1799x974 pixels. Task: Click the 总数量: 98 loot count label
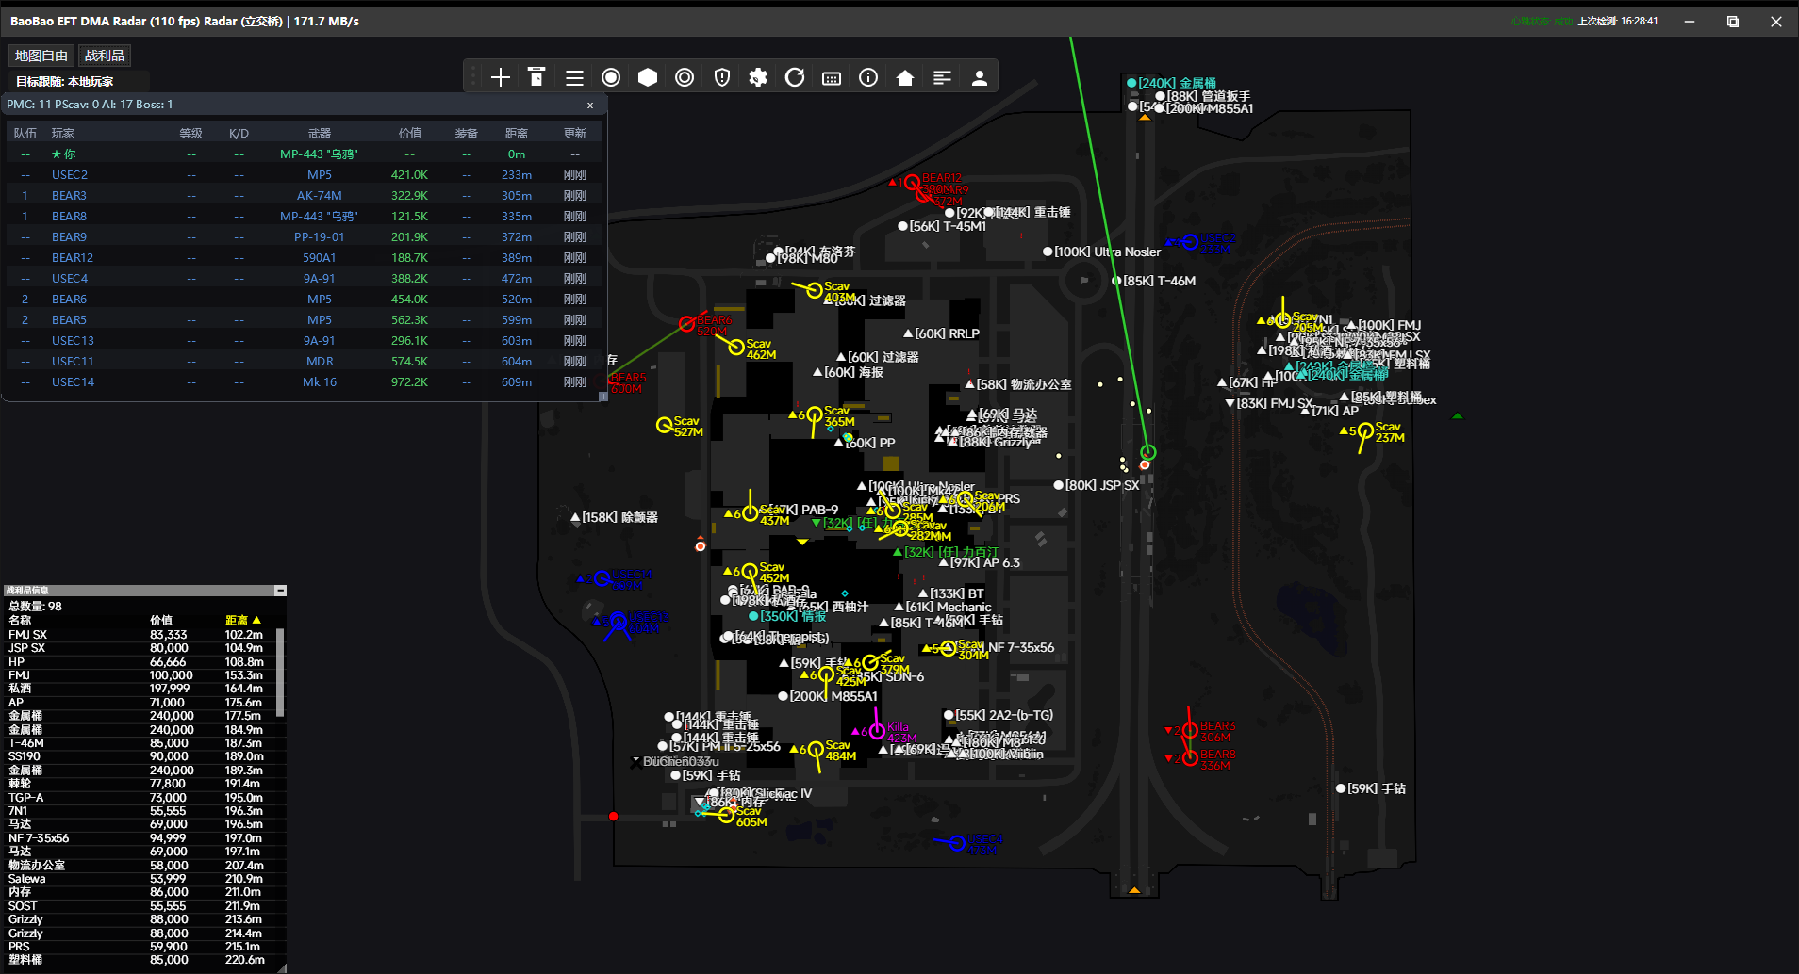35,607
